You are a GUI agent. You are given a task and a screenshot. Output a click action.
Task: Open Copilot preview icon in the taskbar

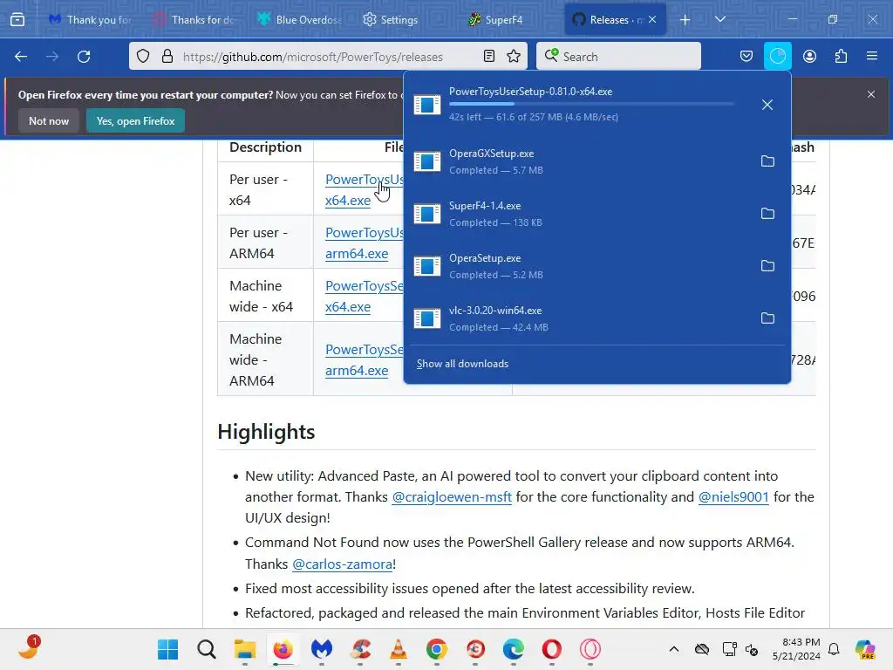tap(864, 649)
